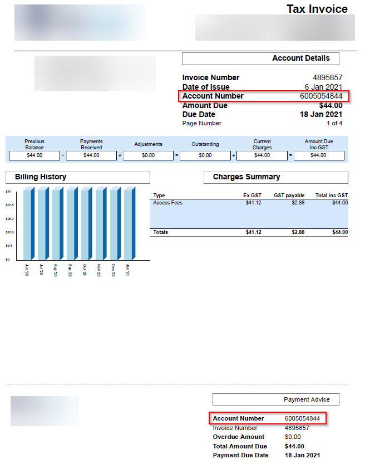Click the Current Charges amount box
The width and height of the screenshot is (365, 464).
[262, 155]
